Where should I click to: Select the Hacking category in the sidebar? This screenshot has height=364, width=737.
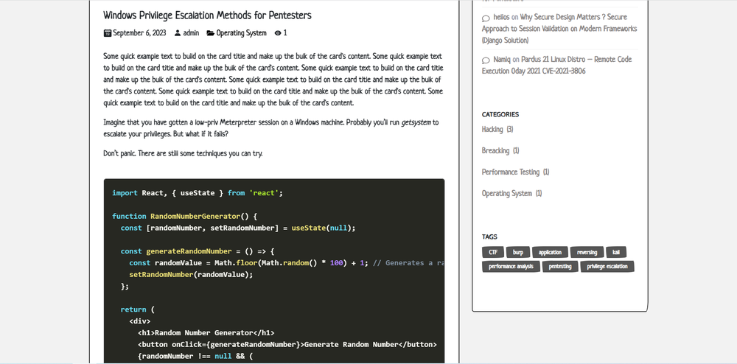tap(492, 130)
